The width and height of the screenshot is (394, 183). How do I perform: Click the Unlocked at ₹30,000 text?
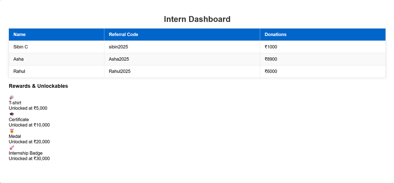click(29, 159)
